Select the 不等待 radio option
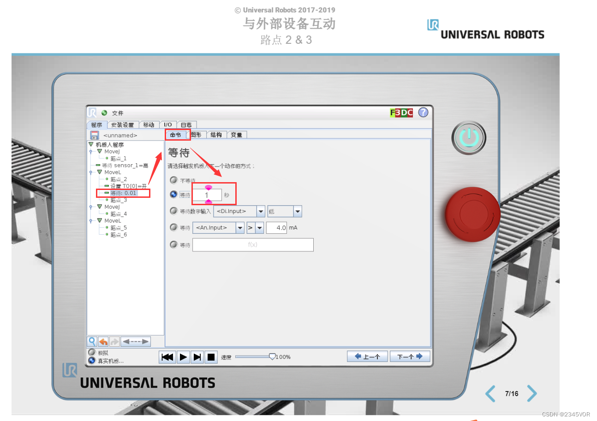The width and height of the screenshot is (597, 421). tap(173, 180)
